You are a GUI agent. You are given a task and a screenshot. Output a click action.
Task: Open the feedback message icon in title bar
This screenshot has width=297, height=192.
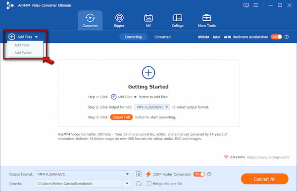246,5
